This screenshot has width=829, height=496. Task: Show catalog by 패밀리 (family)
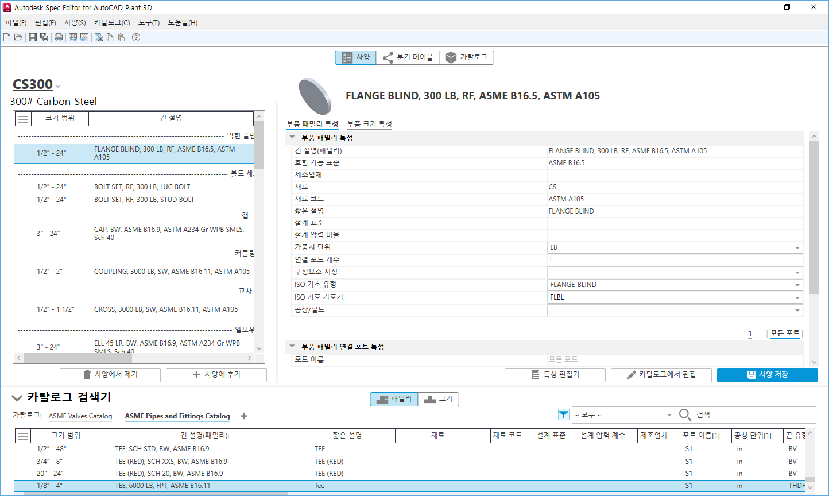coord(394,399)
